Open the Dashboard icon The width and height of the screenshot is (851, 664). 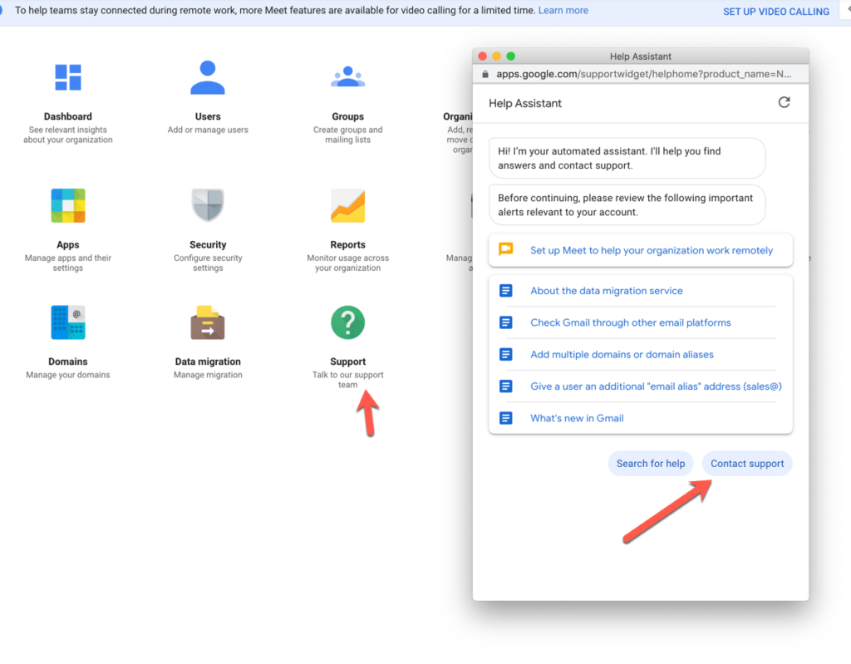pos(68,76)
